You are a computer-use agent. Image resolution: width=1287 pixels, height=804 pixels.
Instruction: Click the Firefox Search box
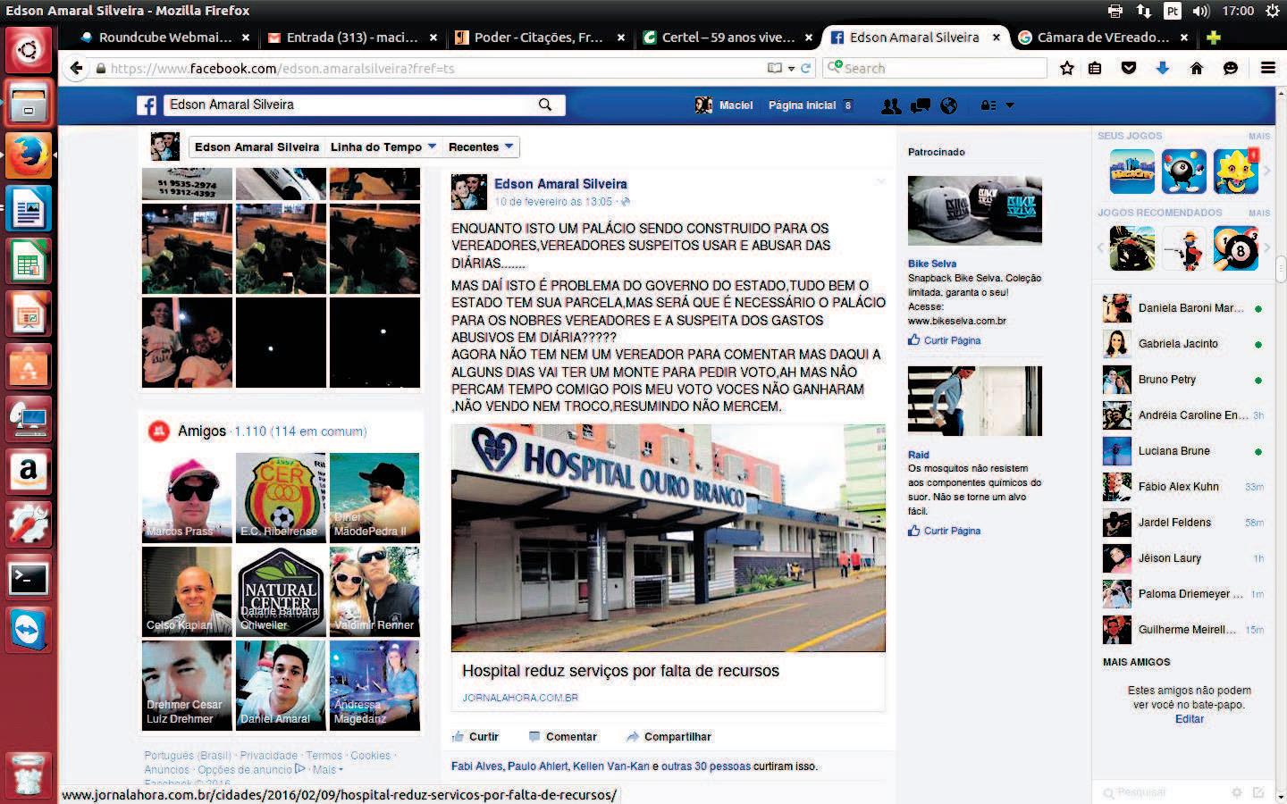pyautogui.click(x=935, y=68)
